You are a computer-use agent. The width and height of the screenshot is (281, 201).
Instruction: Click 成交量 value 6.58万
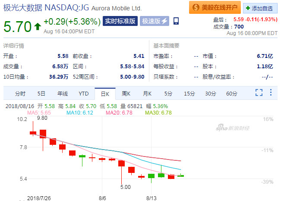tap(60, 67)
